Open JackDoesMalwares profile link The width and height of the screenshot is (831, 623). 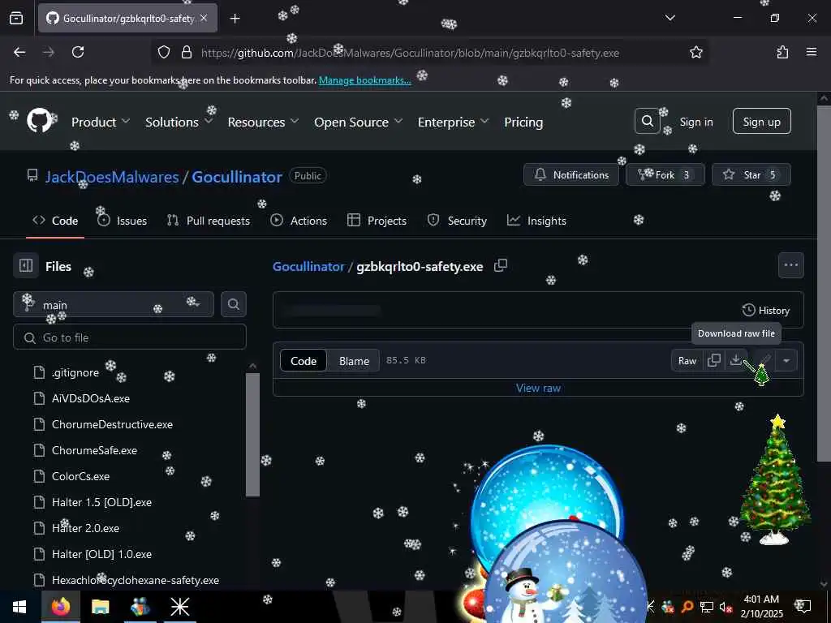pos(112,176)
